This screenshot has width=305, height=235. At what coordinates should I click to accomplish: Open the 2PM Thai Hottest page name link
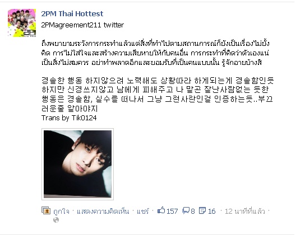click(x=72, y=13)
